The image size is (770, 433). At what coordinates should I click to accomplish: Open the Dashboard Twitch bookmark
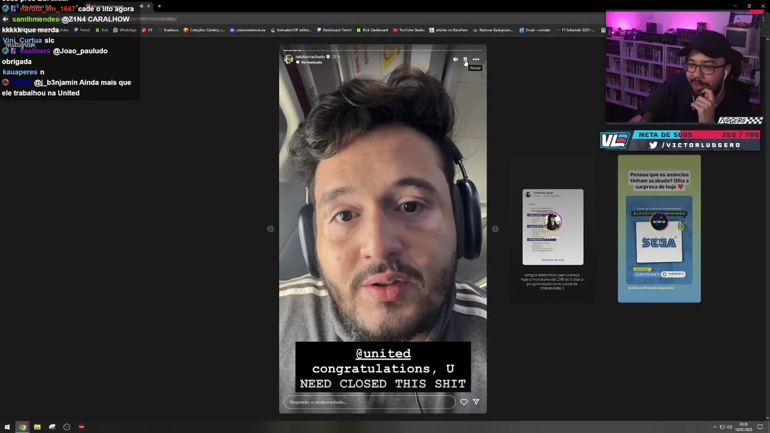coord(334,30)
